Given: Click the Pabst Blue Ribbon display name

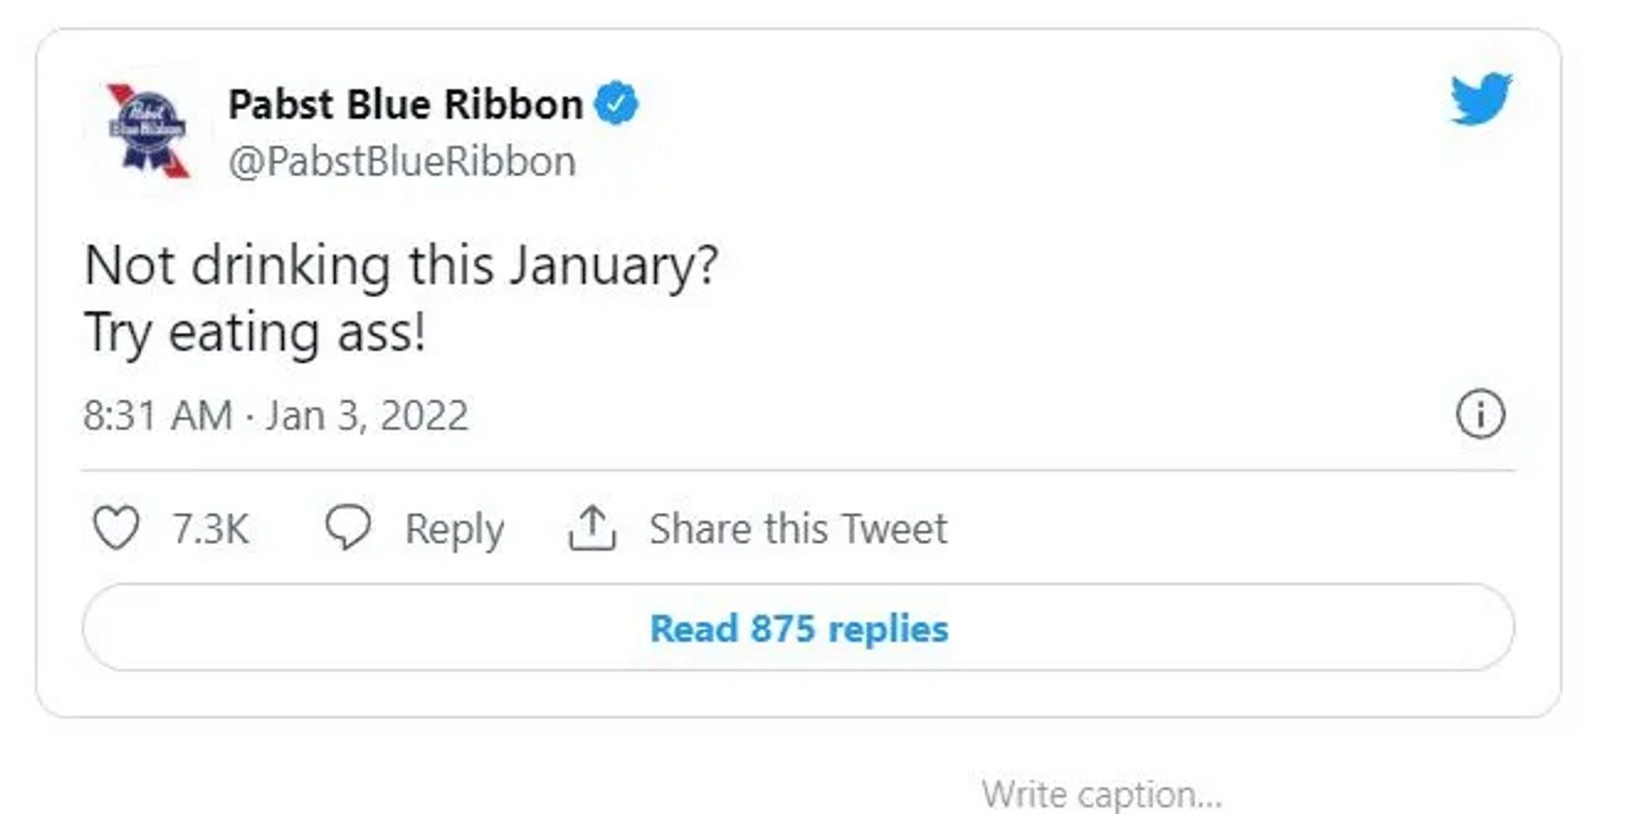Looking at the screenshot, I should (405, 103).
